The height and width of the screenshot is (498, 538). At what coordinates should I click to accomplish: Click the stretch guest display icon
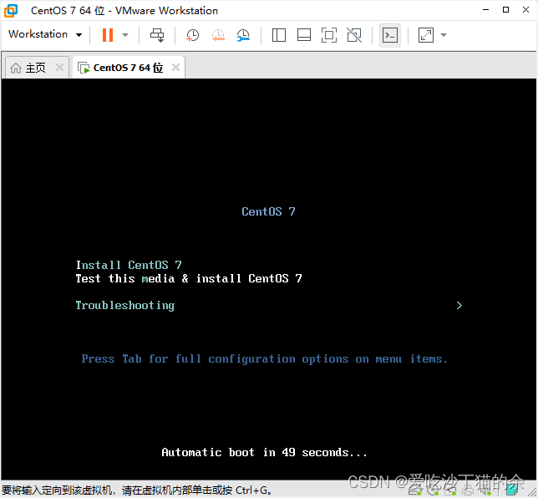(x=426, y=35)
